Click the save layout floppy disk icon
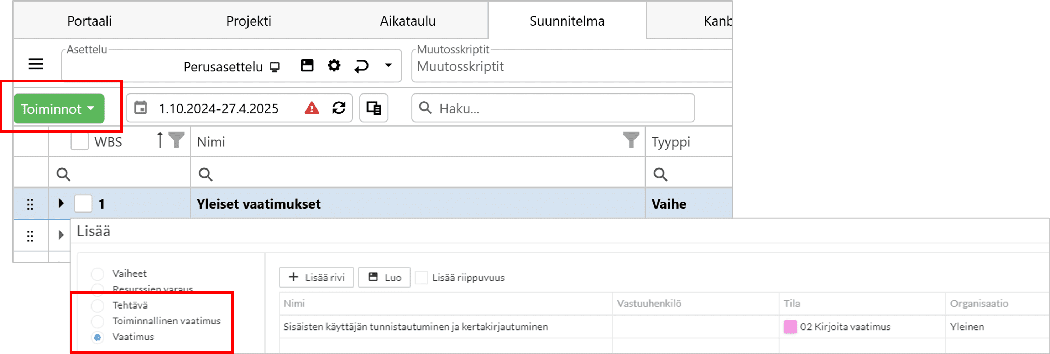 coord(307,65)
